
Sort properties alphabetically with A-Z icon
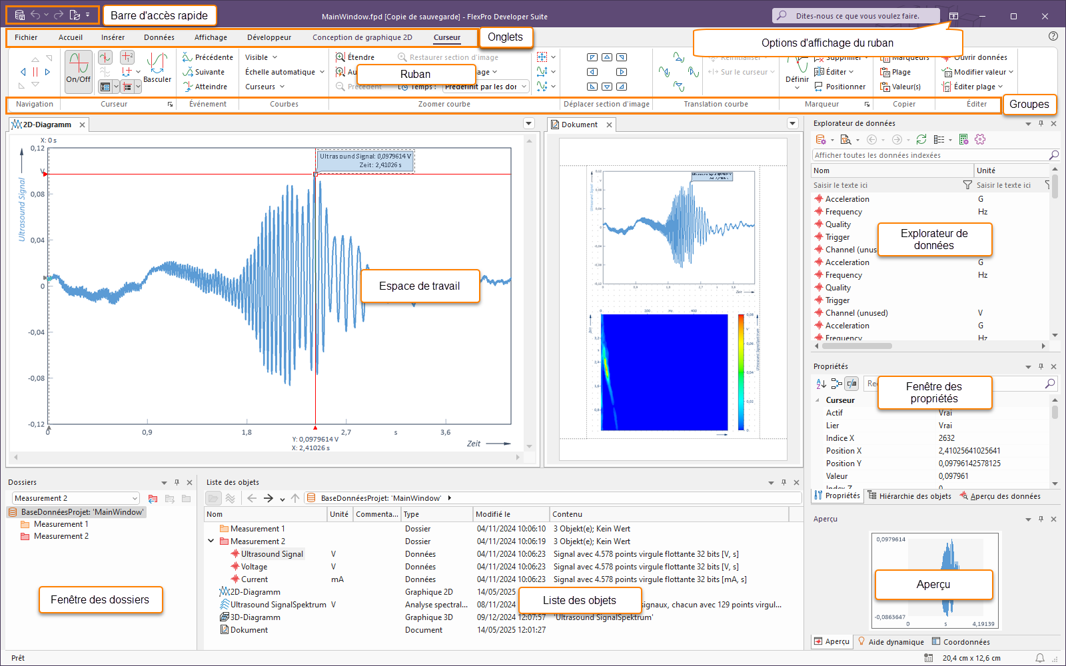[x=821, y=384]
